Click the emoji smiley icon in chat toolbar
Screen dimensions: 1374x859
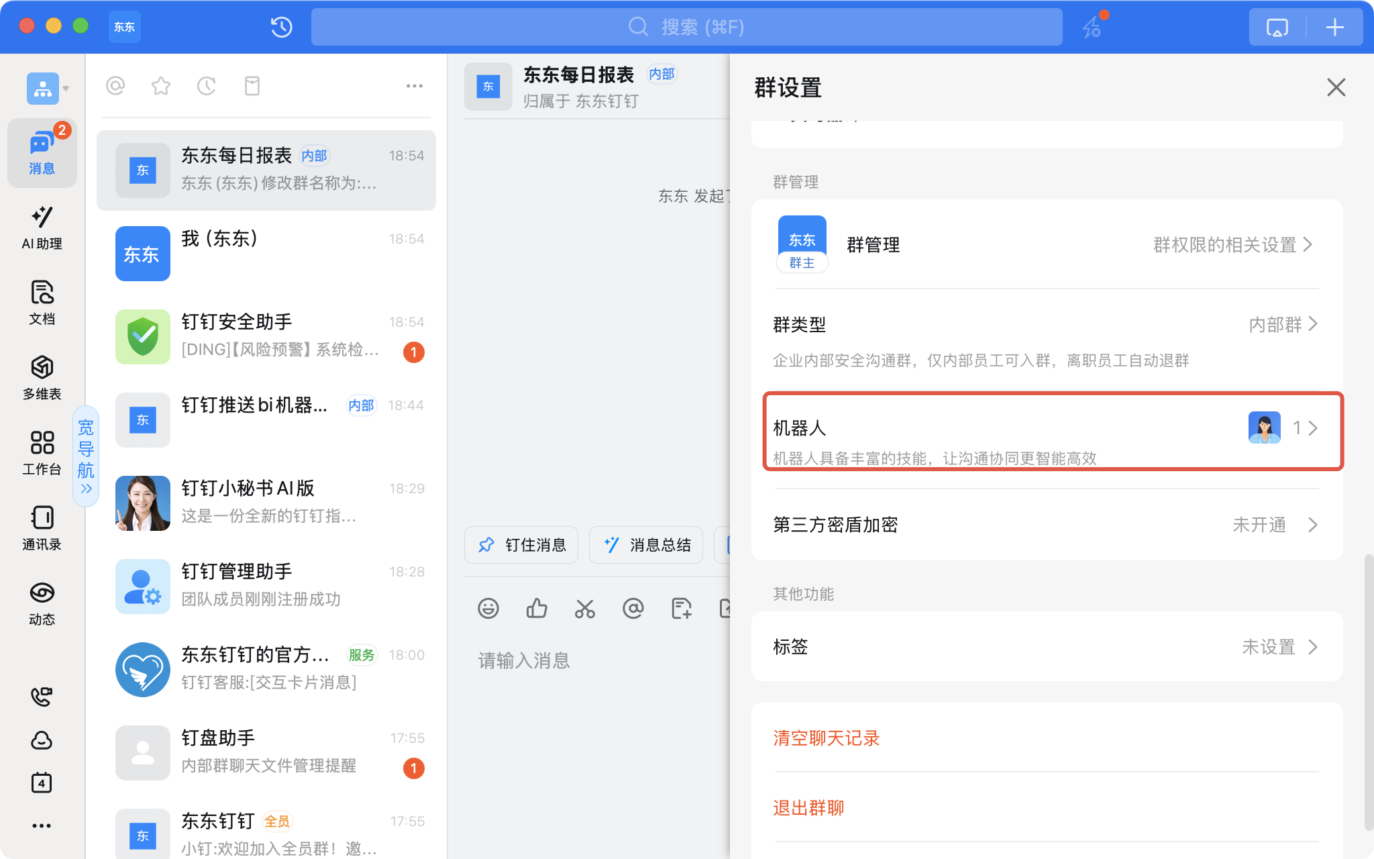pos(488,609)
